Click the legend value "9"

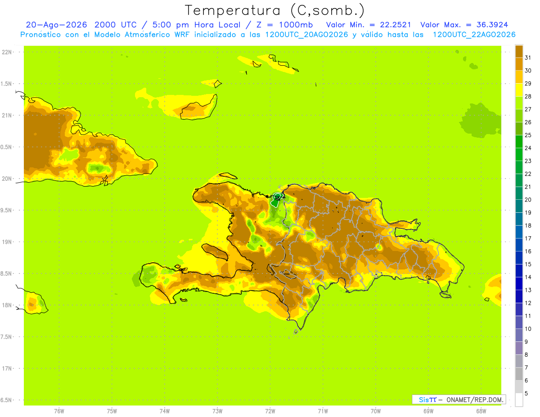[x=526, y=342]
